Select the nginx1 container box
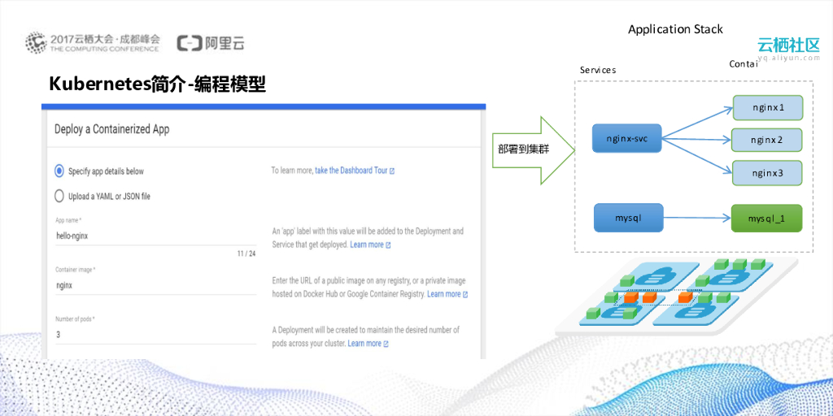Screen dimensions: 833x416 (768, 108)
